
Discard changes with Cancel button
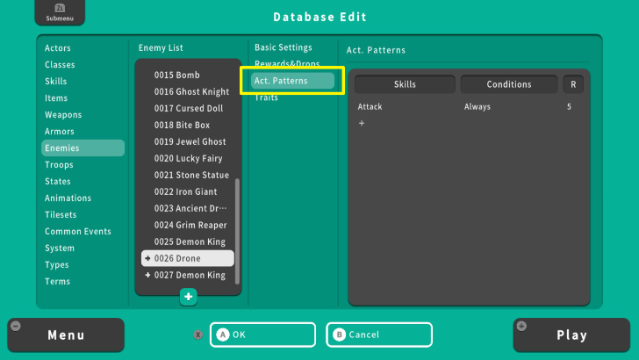pyautogui.click(x=379, y=335)
